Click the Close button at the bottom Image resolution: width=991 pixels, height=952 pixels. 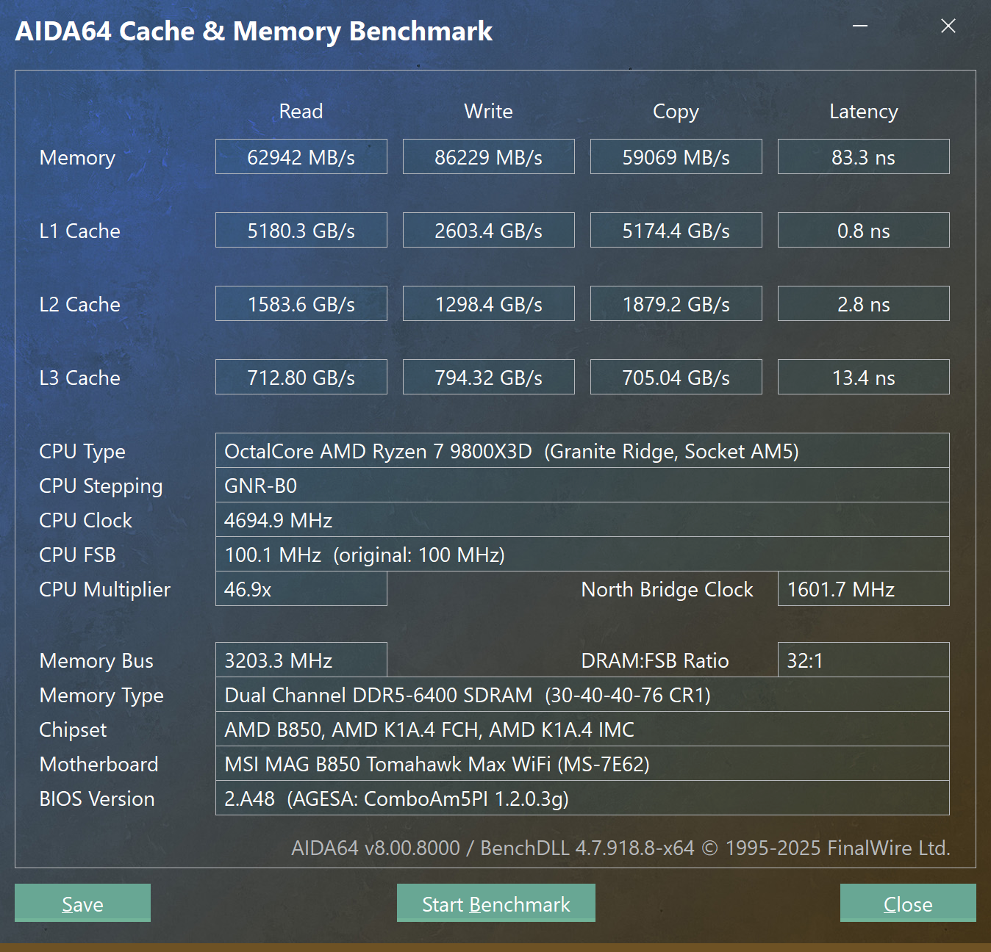(908, 903)
